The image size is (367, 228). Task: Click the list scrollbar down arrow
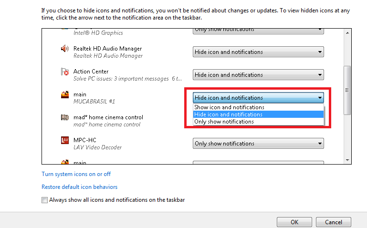click(x=347, y=160)
